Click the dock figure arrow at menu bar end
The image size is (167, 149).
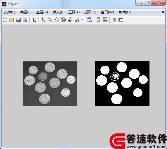click(163, 12)
